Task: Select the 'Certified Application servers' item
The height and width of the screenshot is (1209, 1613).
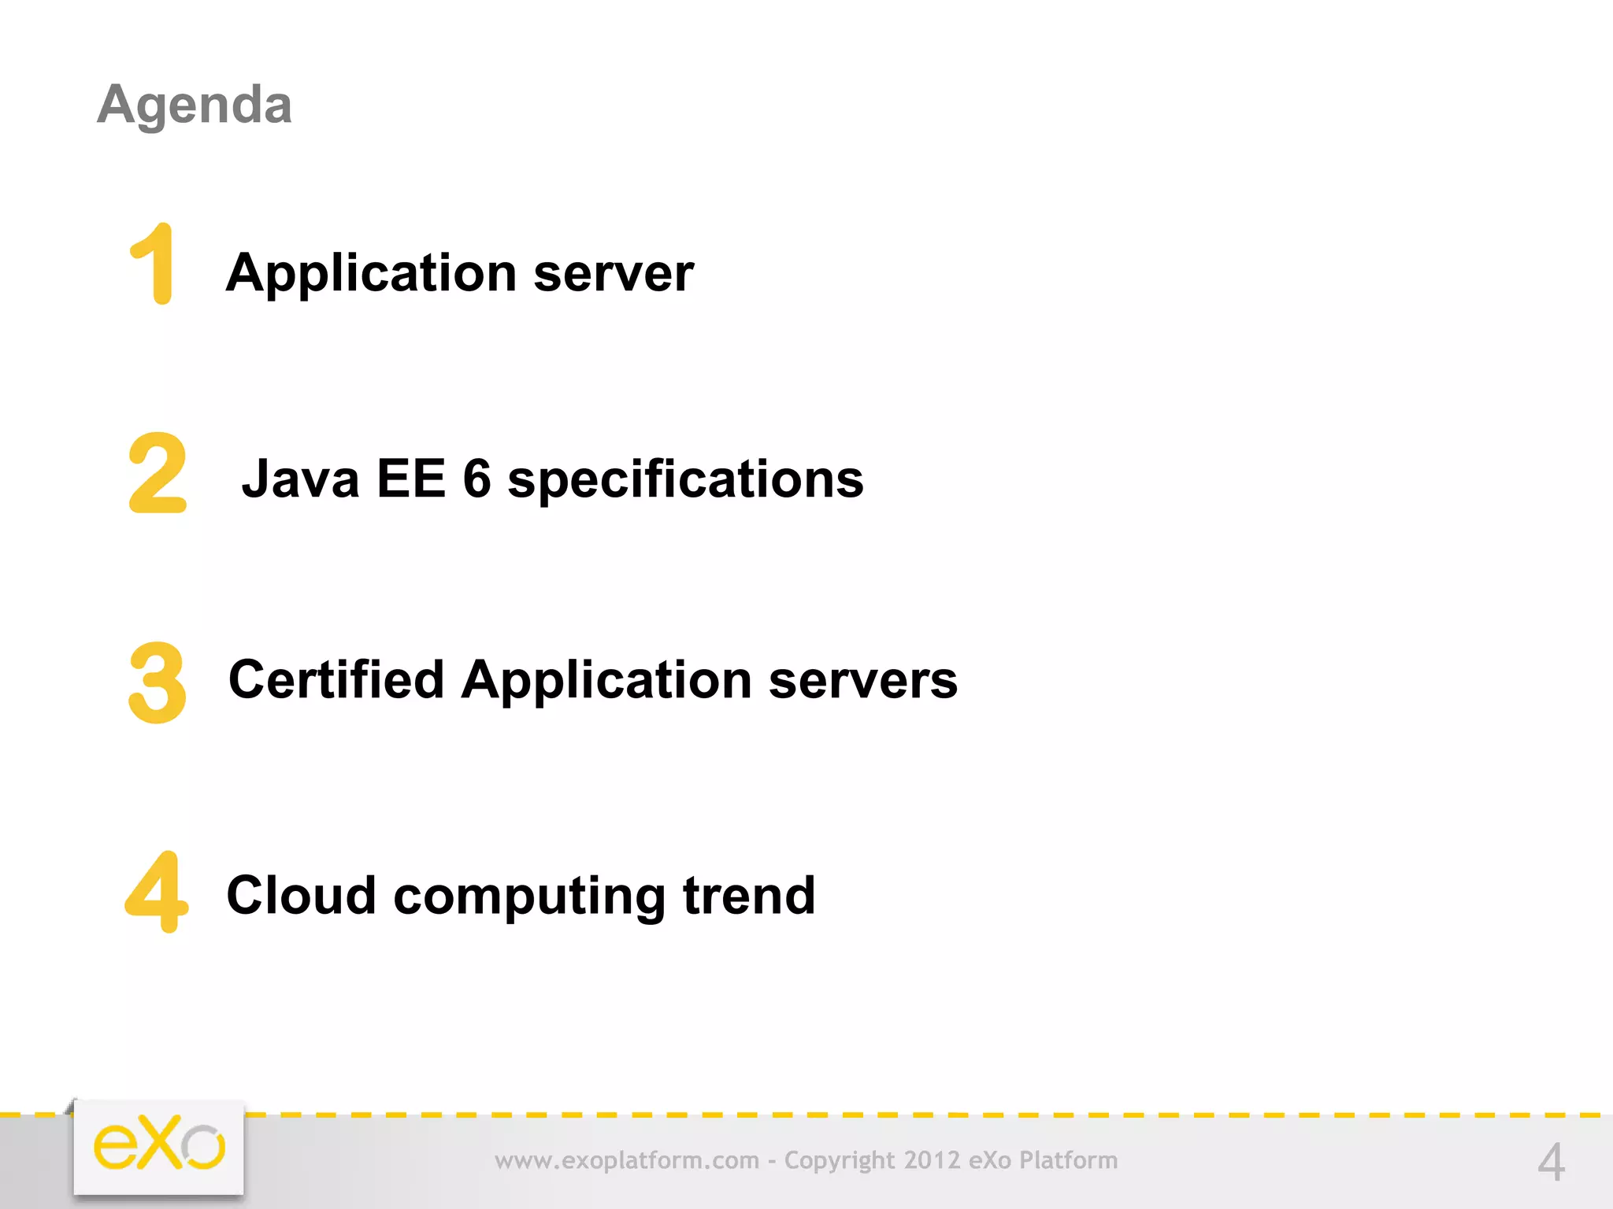Action: [593, 680]
